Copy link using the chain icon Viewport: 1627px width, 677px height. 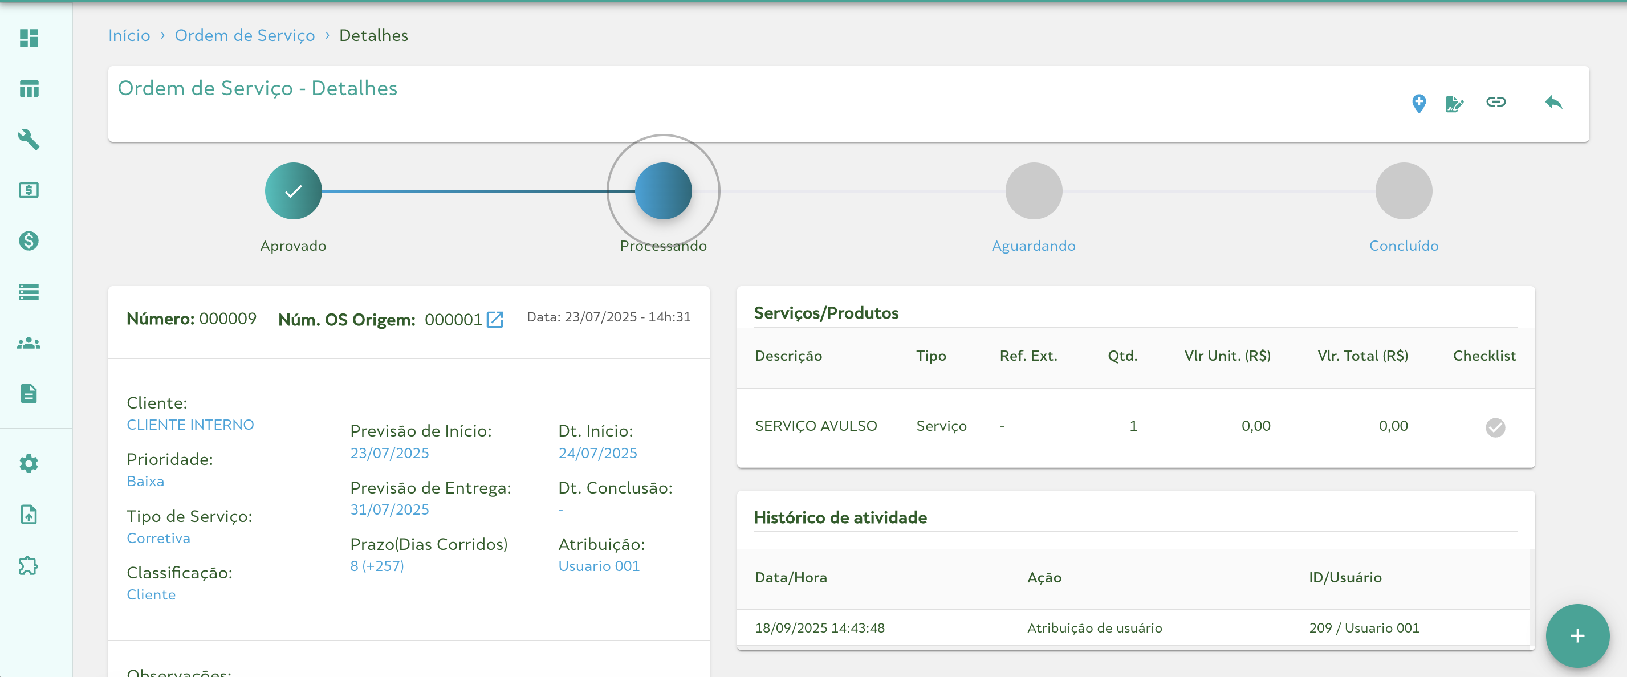1496,101
